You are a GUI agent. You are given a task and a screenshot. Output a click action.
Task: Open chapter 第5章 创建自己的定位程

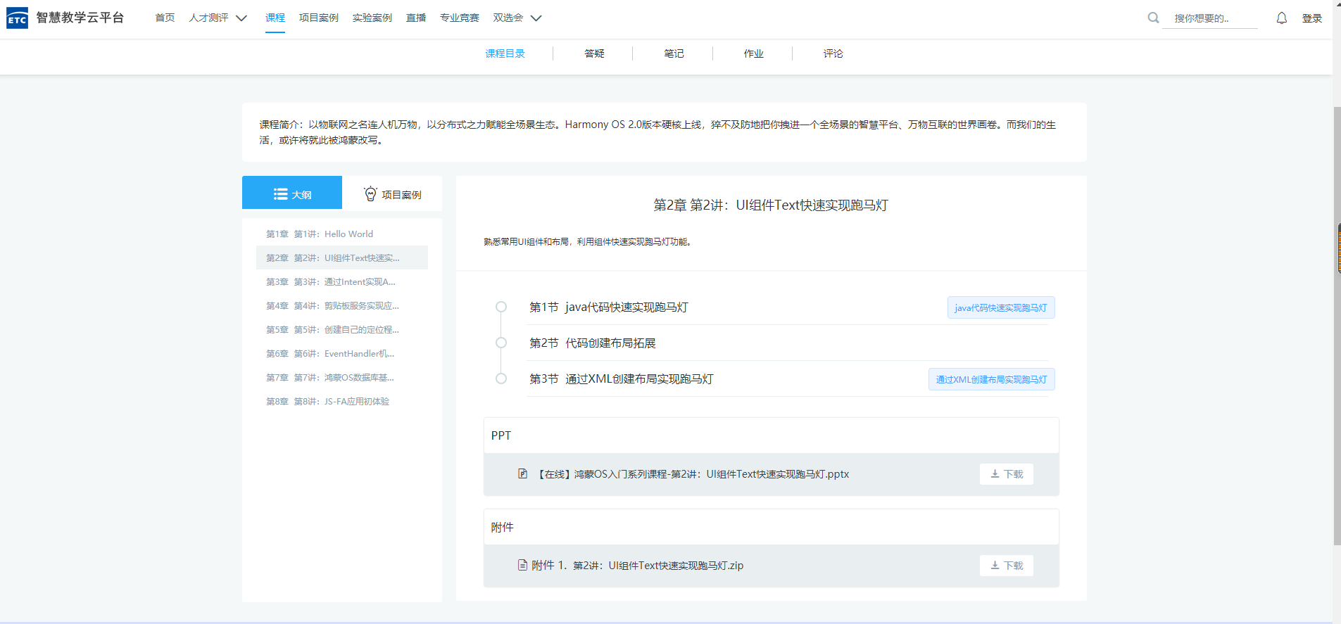point(342,329)
